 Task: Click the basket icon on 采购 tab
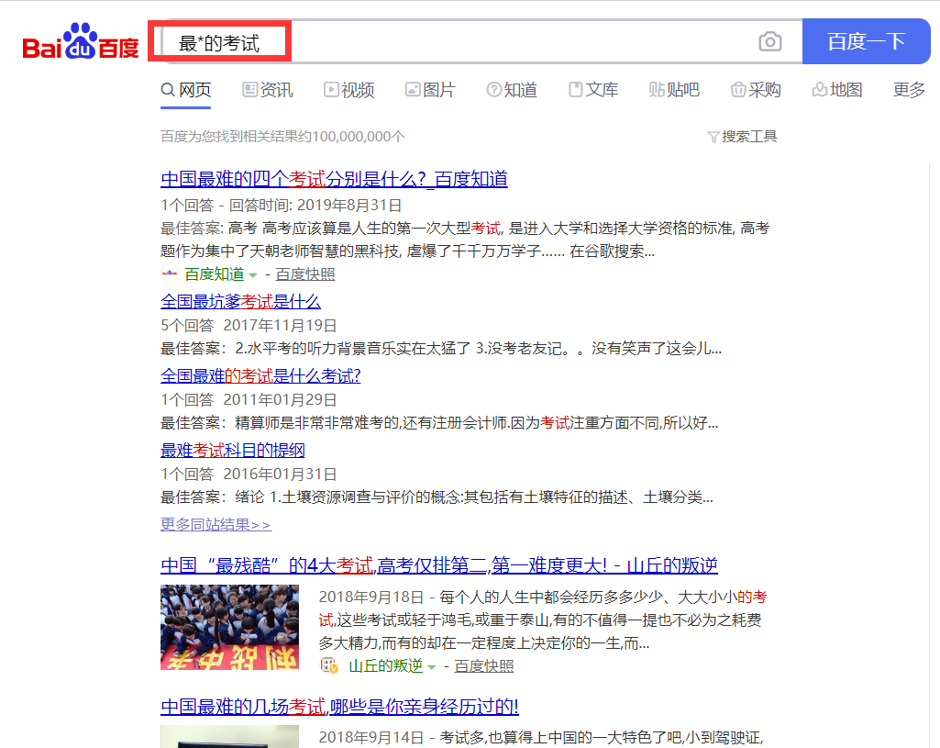(x=738, y=90)
